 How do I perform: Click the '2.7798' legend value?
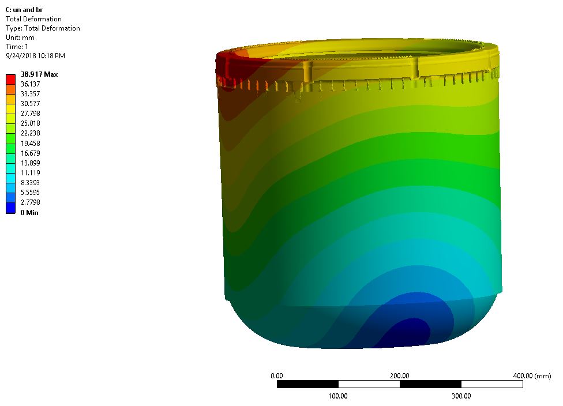[x=31, y=202]
